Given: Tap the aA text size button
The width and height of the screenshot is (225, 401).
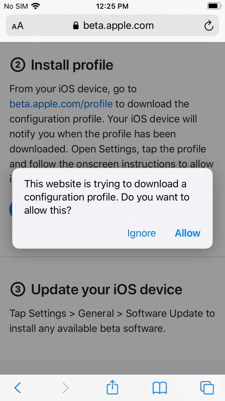Looking at the screenshot, I should 18,26.
